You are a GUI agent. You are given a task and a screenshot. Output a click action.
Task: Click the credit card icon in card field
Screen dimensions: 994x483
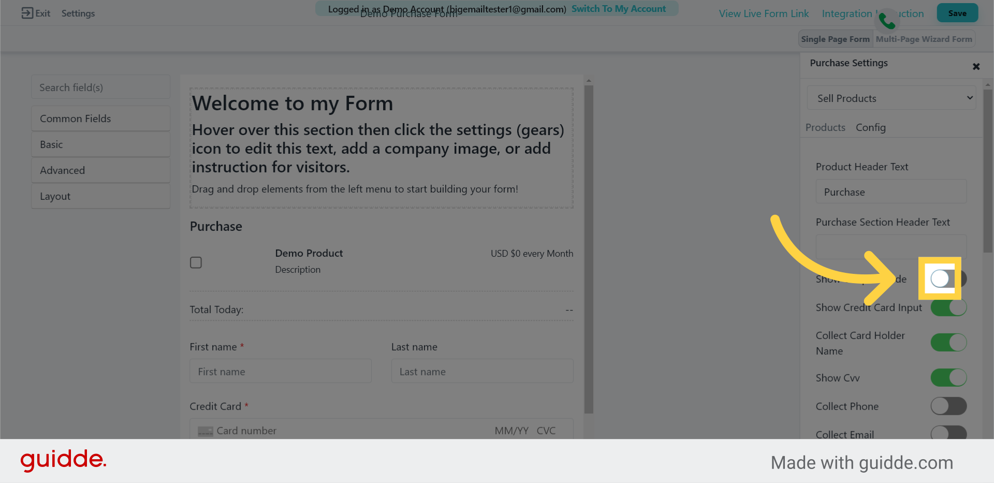206,431
